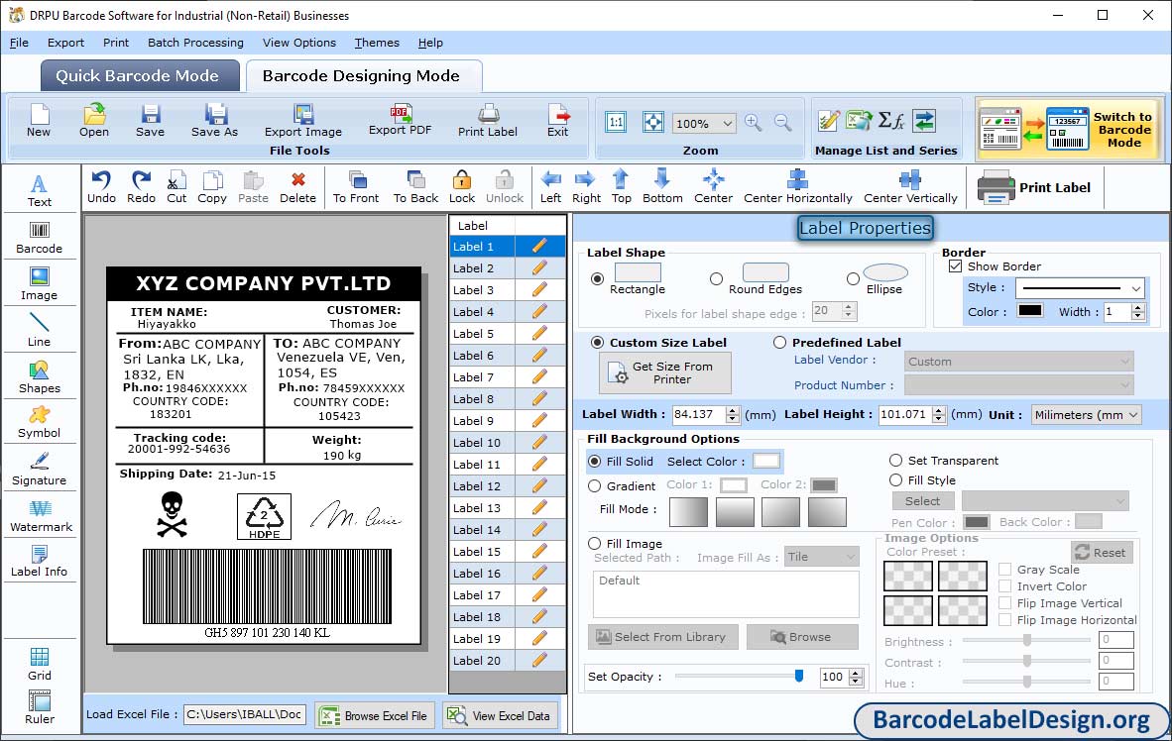The height and width of the screenshot is (741, 1172).
Task: Fit label to window icon
Action: tap(653, 122)
